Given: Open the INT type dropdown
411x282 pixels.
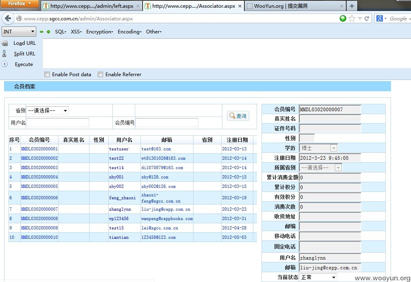Looking at the screenshot, I should coord(19,32).
